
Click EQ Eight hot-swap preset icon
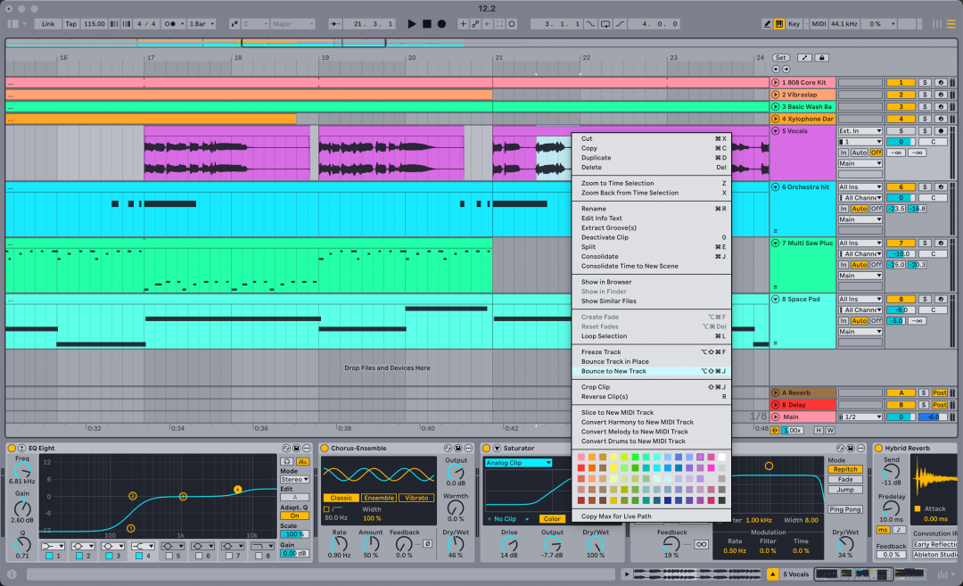pos(286,449)
